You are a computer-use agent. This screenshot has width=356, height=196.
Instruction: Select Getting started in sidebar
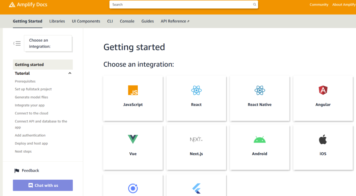tap(43, 65)
